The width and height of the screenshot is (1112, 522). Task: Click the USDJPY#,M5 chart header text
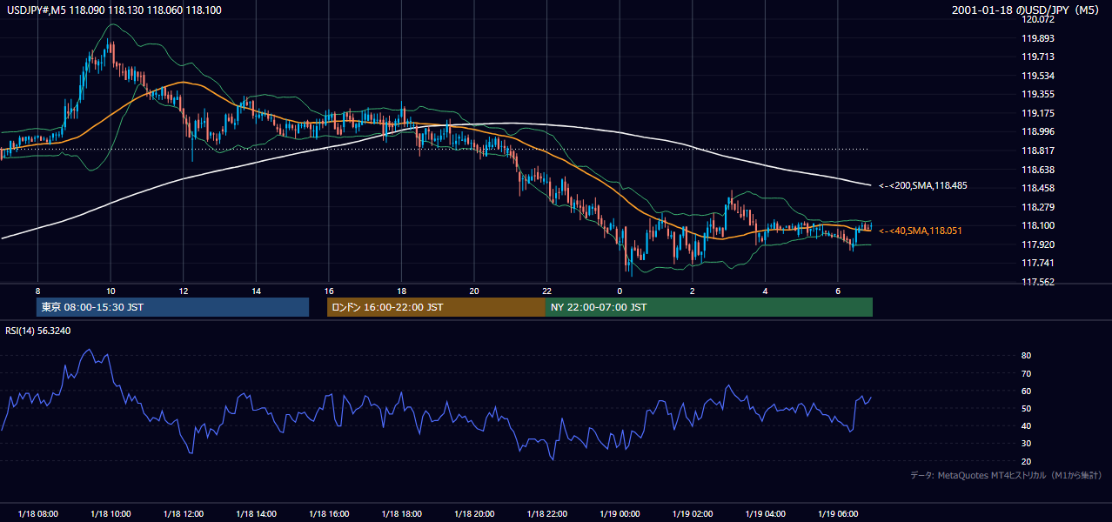[x=113, y=9]
